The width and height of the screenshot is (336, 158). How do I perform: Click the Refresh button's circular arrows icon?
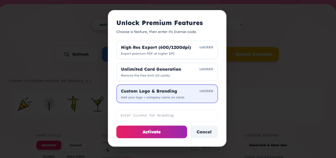tap(67, 55)
